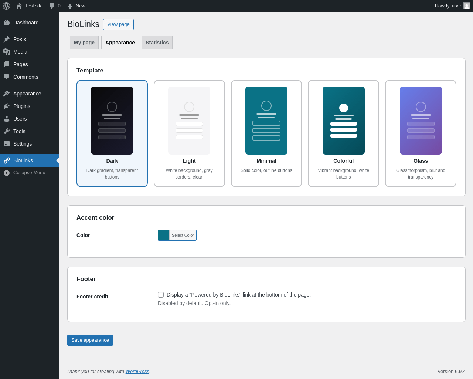The height and width of the screenshot is (379, 473).
Task: Click the BioLinks chain link icon
Action: pos(7,160)
